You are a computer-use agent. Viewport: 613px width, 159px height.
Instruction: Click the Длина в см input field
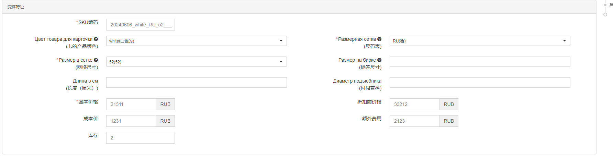[196, 83]
